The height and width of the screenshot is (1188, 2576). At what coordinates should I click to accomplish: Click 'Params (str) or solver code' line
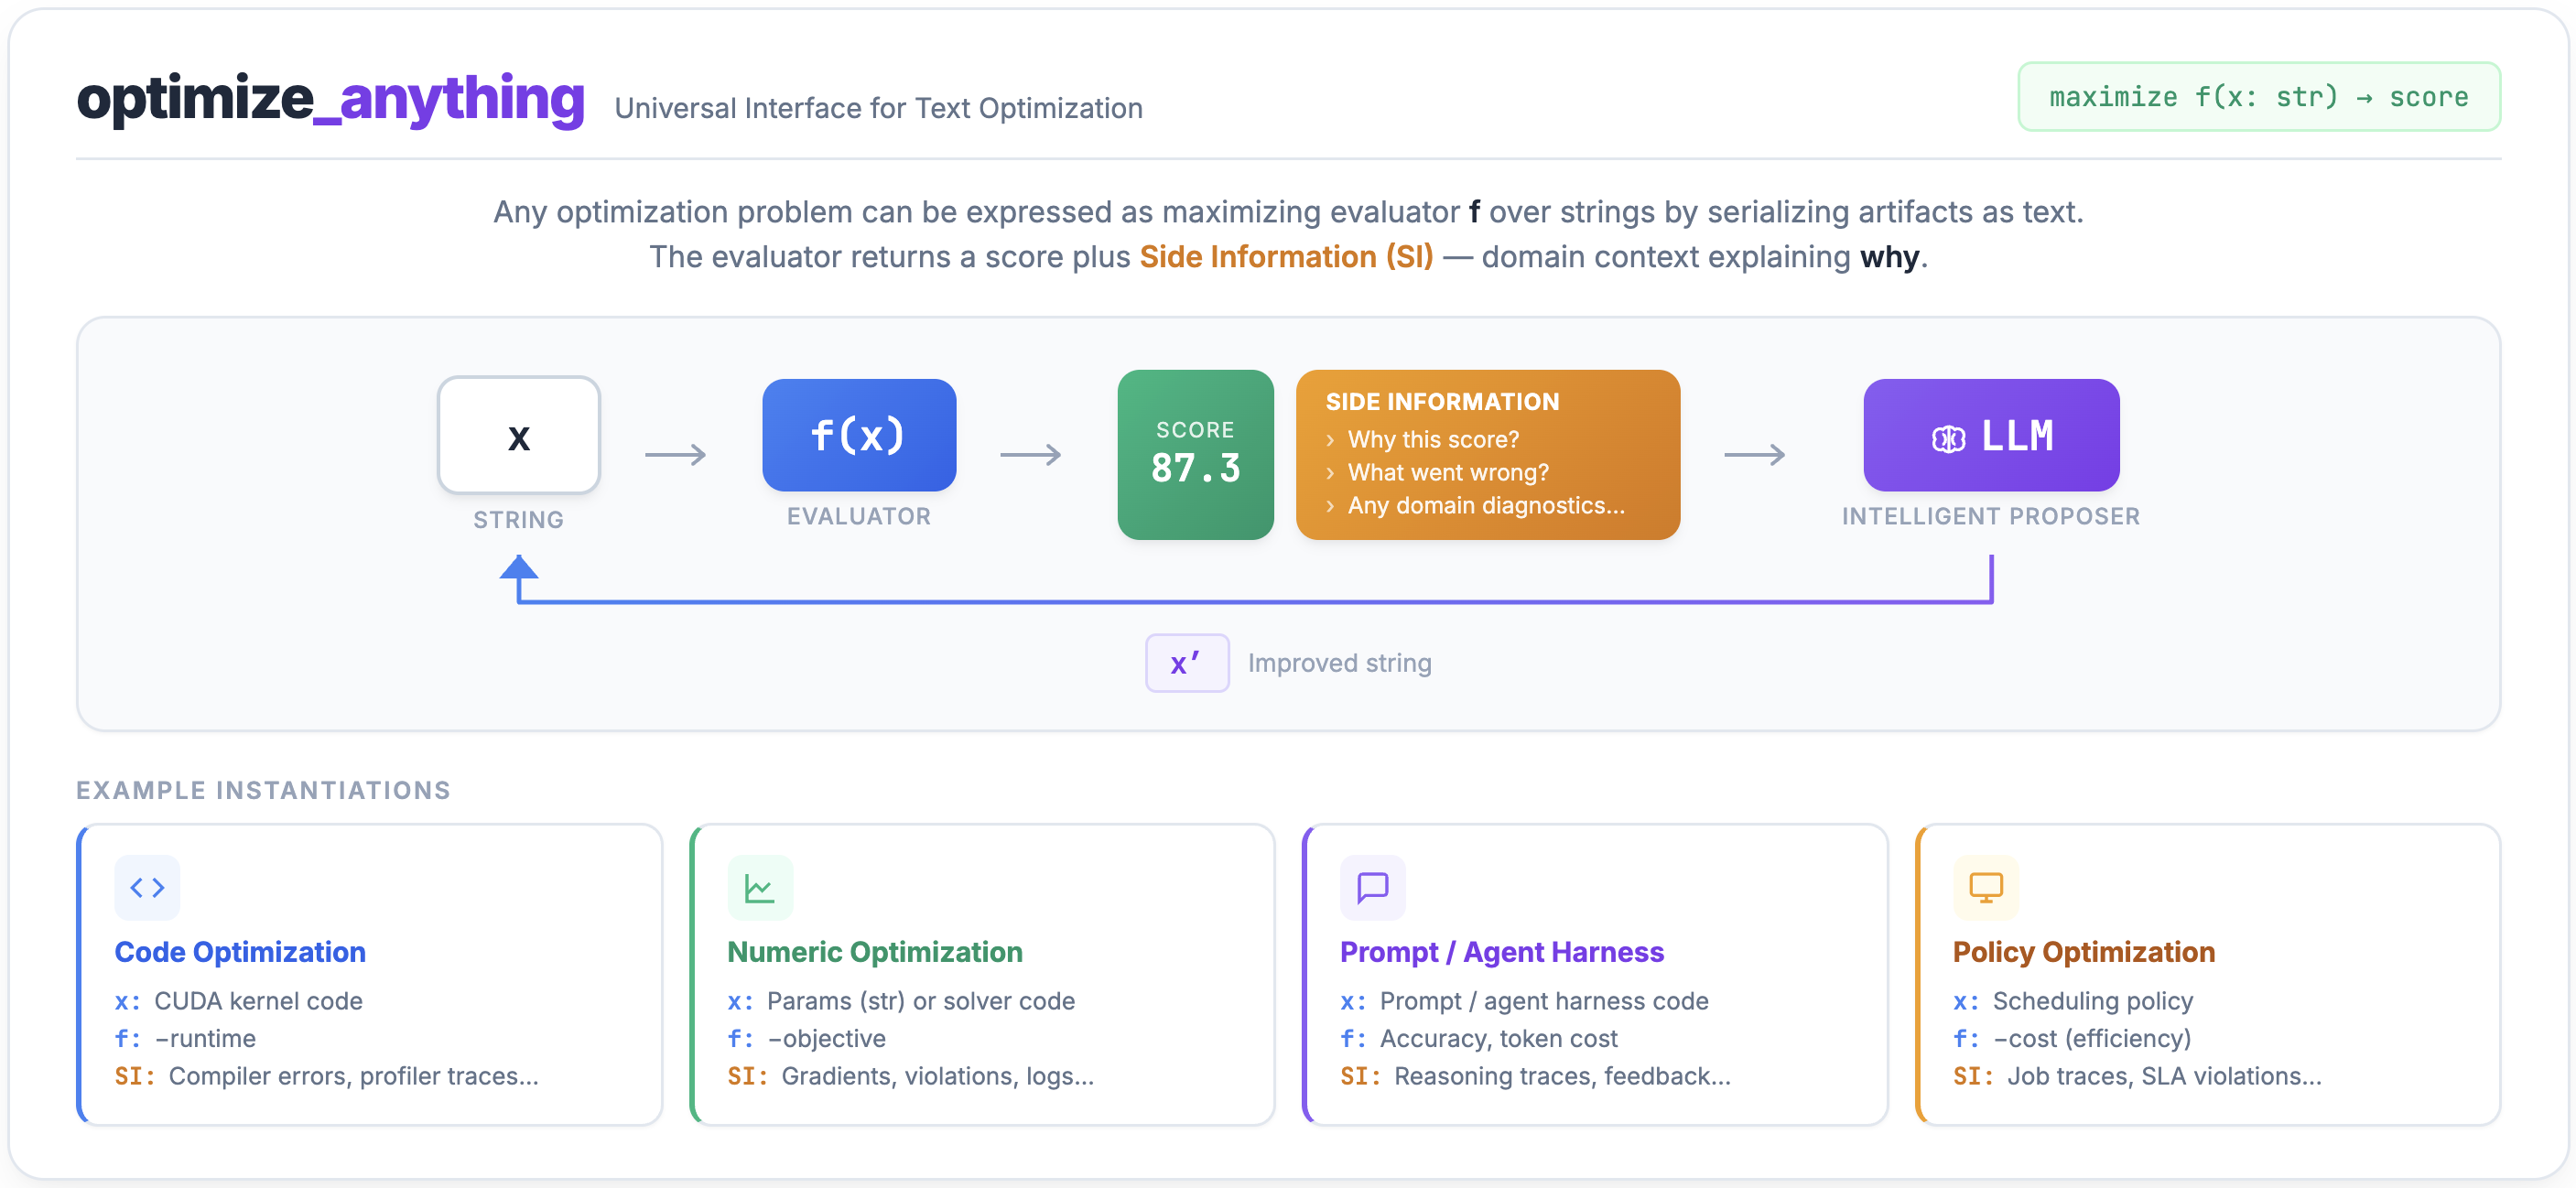921,1001
